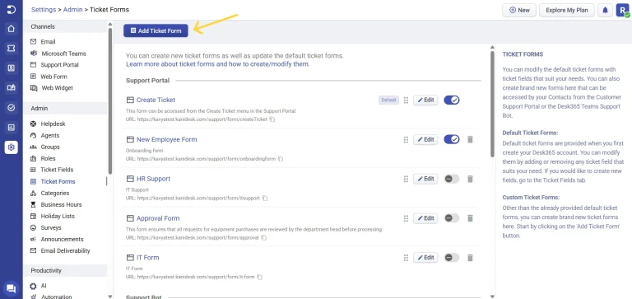Open the Tickets icon in left rail

coord(12,49)
